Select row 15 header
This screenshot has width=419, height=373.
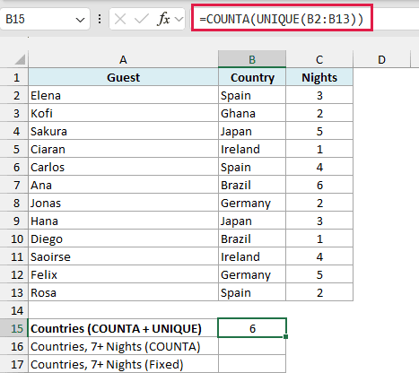pyautogui.click(x=14, y=328)
